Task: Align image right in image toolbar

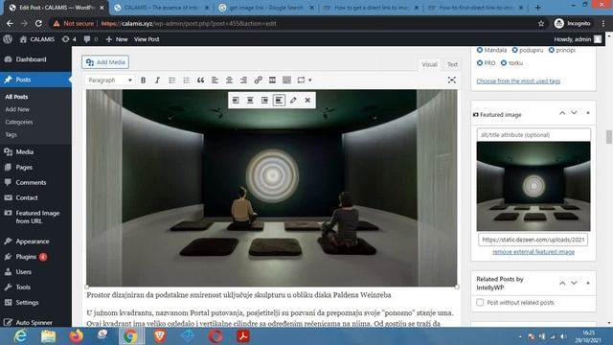Action: [264, 100]
